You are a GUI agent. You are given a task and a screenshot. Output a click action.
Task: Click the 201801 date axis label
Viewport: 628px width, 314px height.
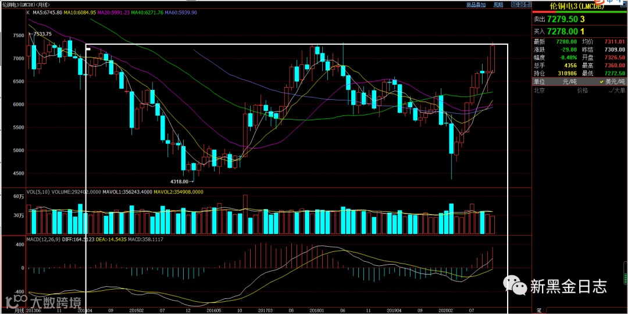[x=317, y=311]
